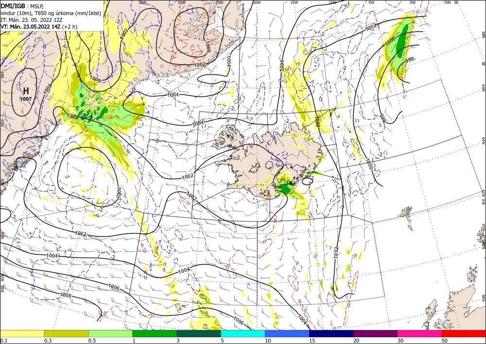Image resolution: width=486 pixels, height=344 pixels.
Task: Pick the blue 10–15 mm legend swatch
Action: tap(287, 333)
